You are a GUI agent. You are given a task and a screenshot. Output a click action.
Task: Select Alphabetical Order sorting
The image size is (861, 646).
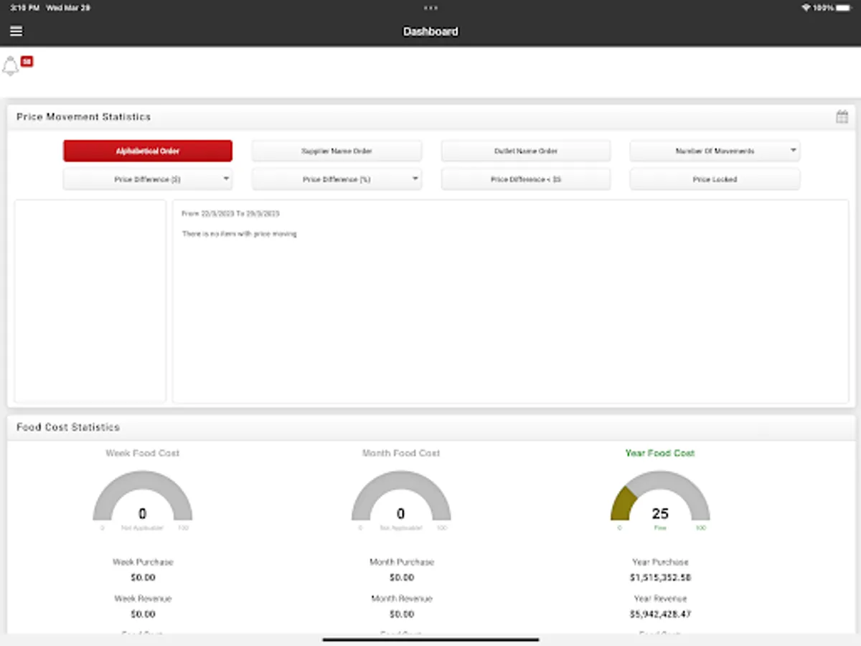148,151
